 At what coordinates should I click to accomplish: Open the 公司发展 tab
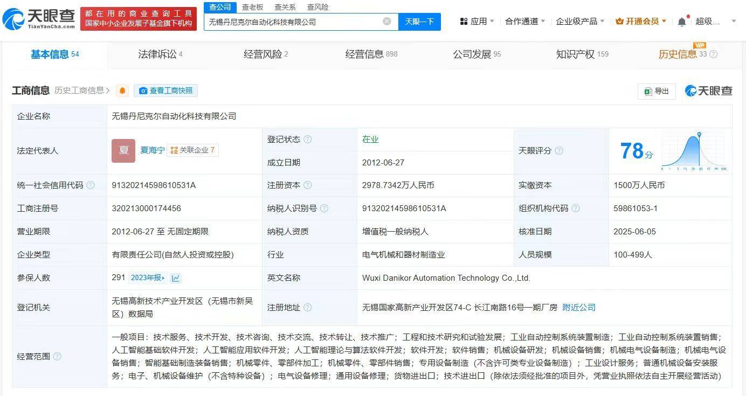477,54
